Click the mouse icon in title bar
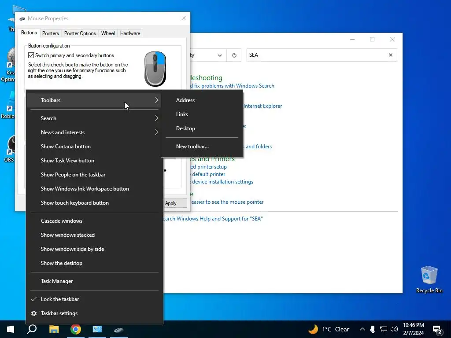This screenshot has width=451, height=338. pos(22,18)
